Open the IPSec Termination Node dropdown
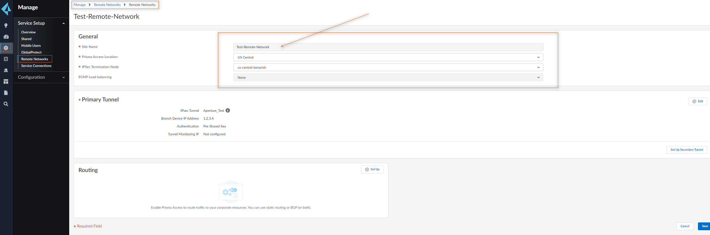Image resolution: width=710 pixels, height=235 pixels. click(x=388, y=67)
